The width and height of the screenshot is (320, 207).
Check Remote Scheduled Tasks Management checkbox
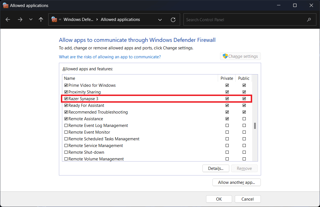coord(66,139)
